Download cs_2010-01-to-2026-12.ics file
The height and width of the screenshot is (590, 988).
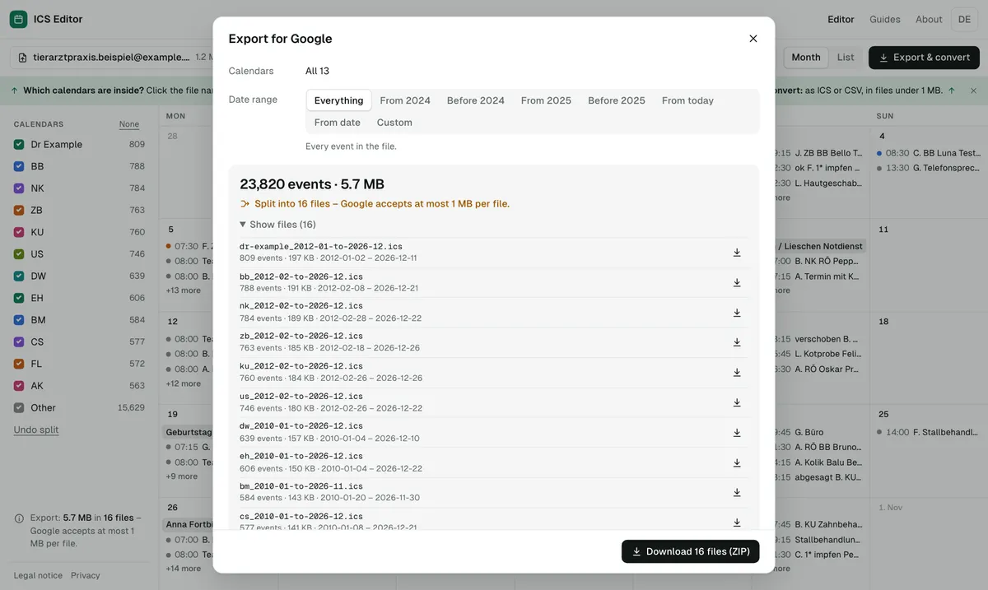(x=737, y=522)
